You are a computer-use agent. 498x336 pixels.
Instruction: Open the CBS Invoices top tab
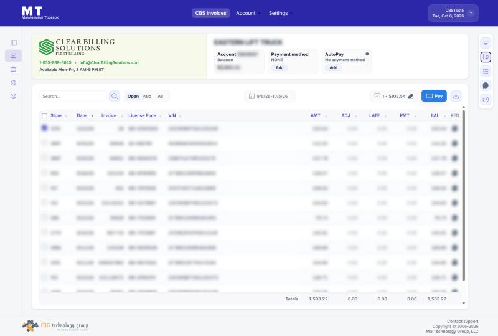pyautogui.click(x=210, y=13)
